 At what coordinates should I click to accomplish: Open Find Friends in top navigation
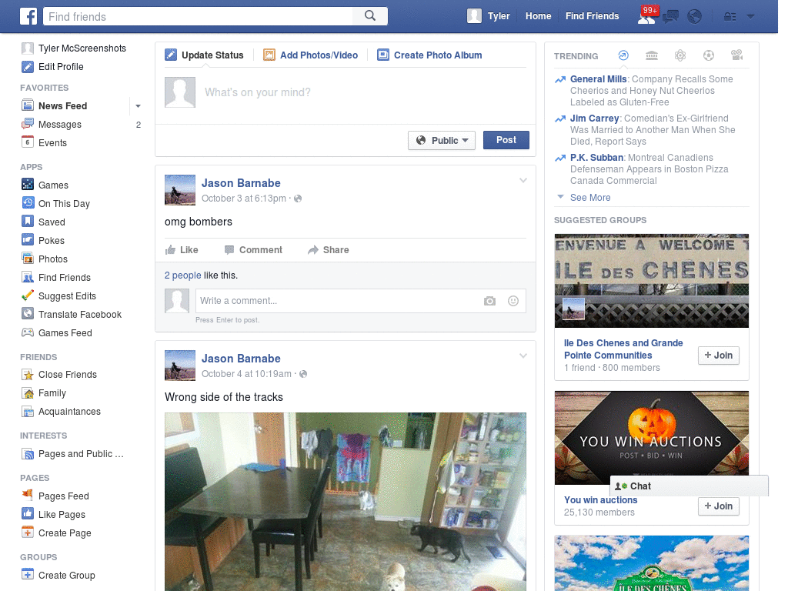pos(592,16)
